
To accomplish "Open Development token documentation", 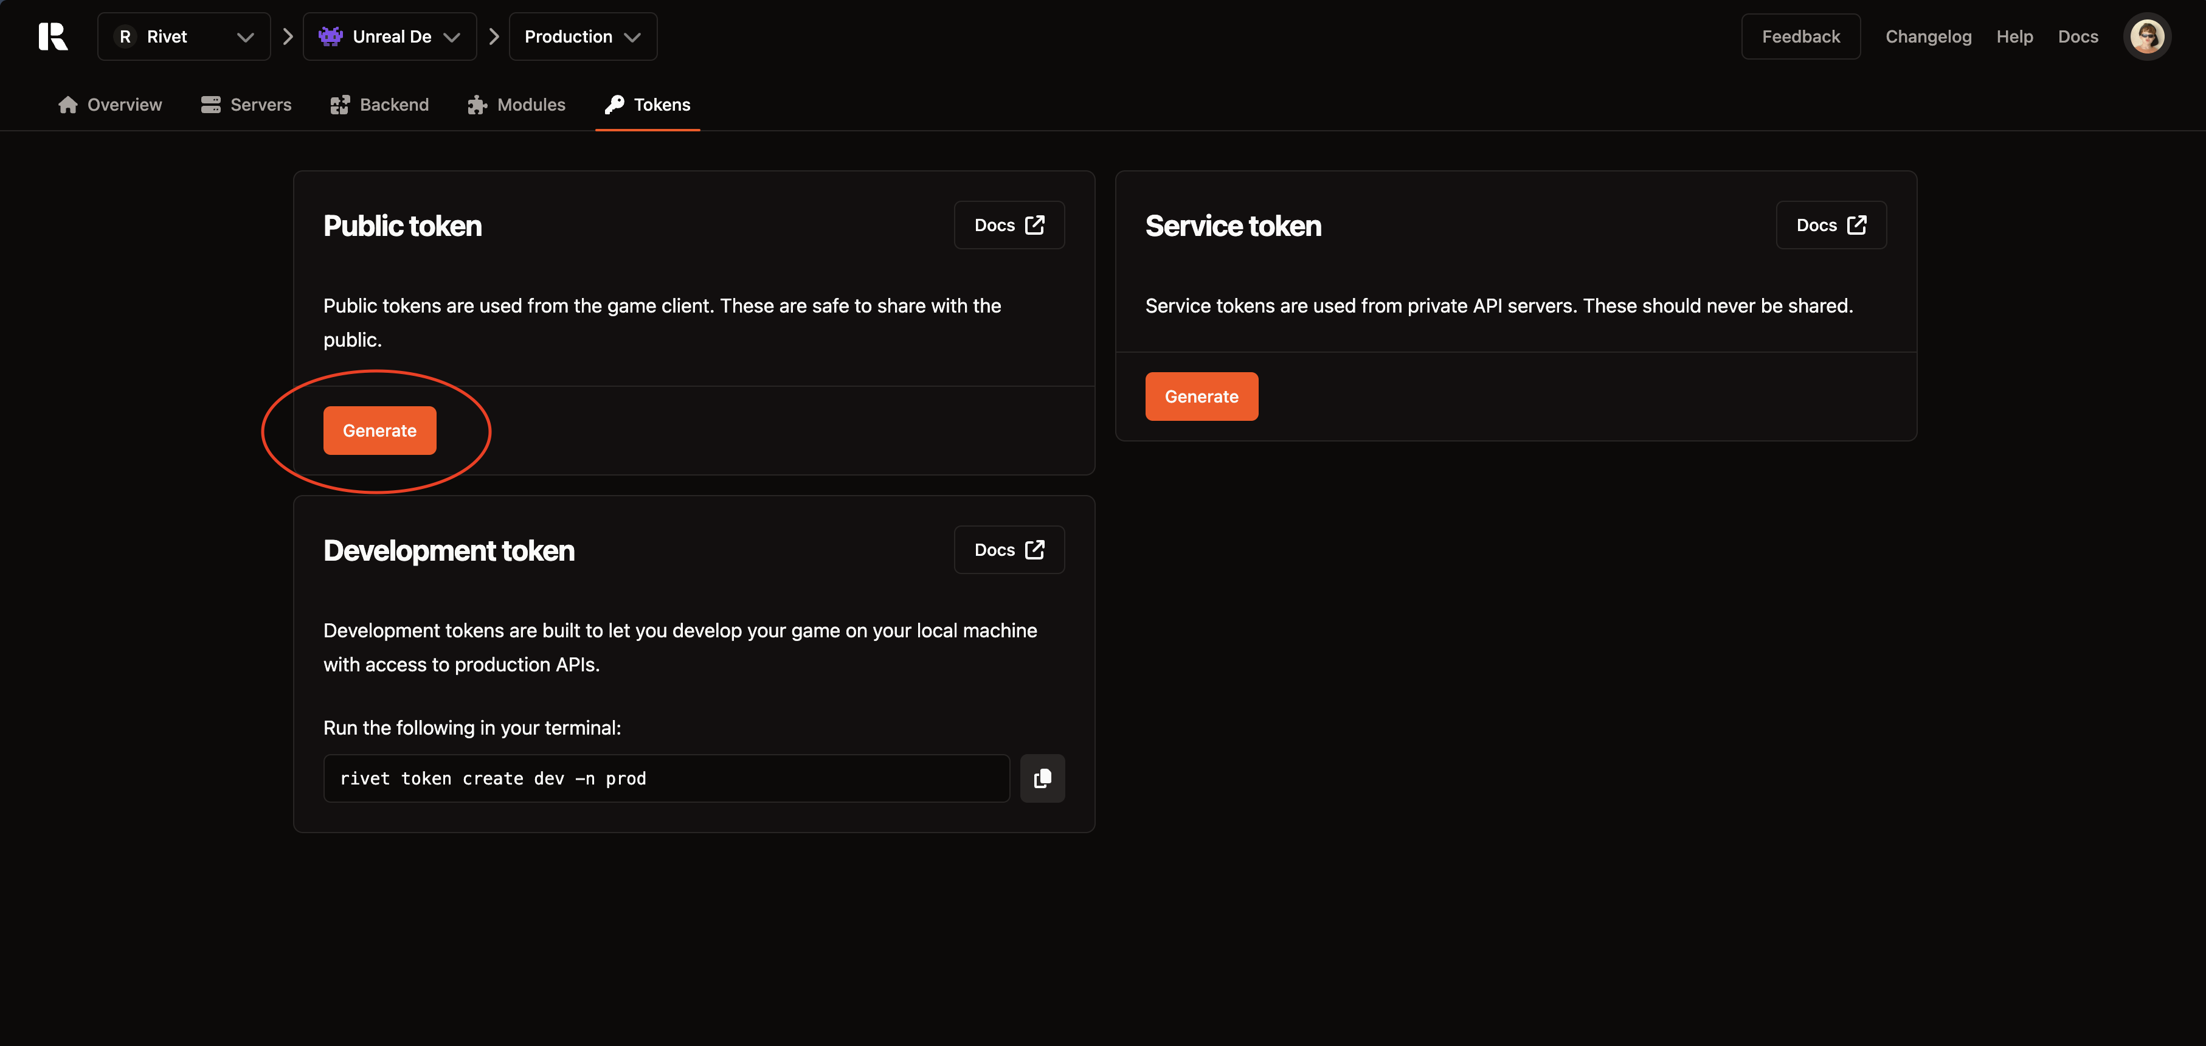I will pos(1009,549).
